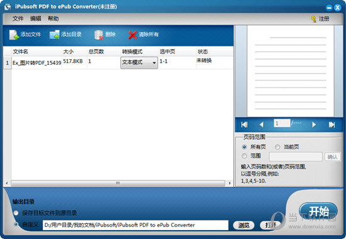This screenshot has width=346, height=239.
Task: Select the 所有页 (all pages) radio button
Action: pyautogui.click(x=244, y=147)
